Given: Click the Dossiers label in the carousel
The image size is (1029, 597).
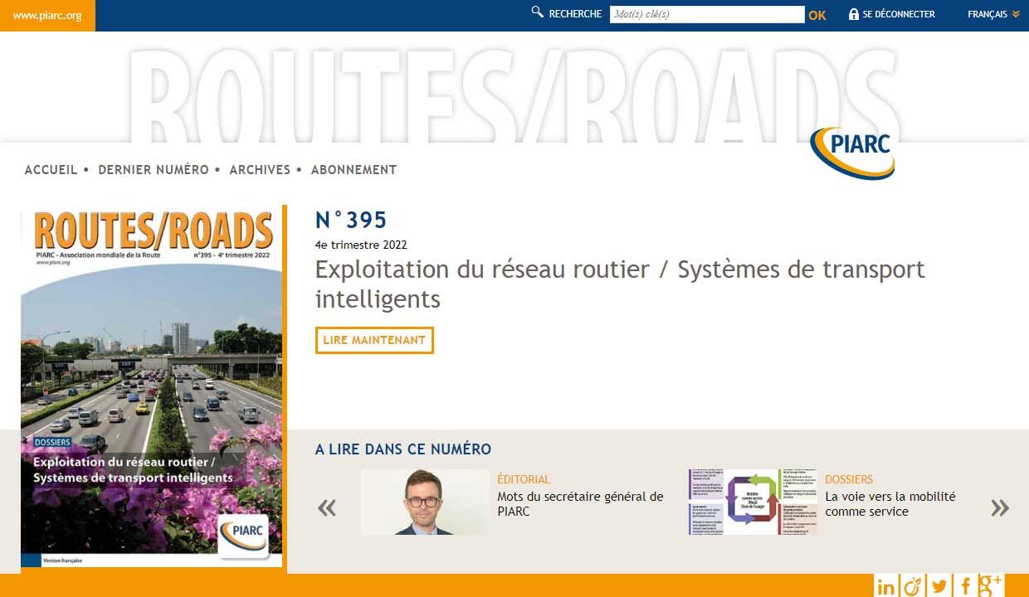Looking at the screenshot, I should pos(849,479).
